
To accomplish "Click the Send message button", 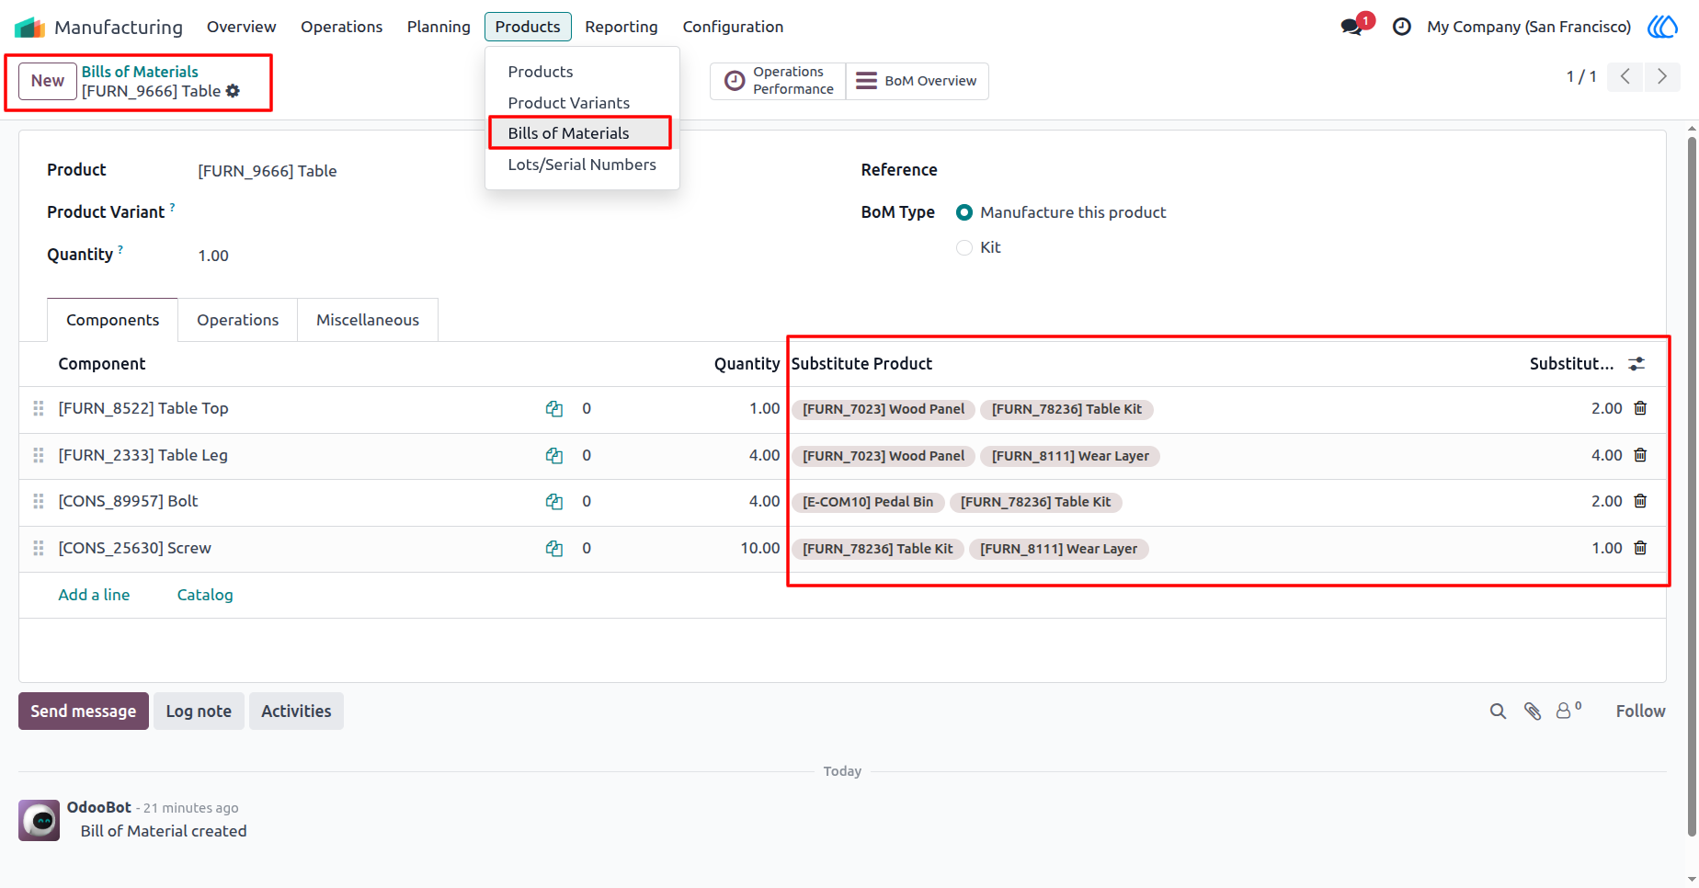I will (84, 712).
